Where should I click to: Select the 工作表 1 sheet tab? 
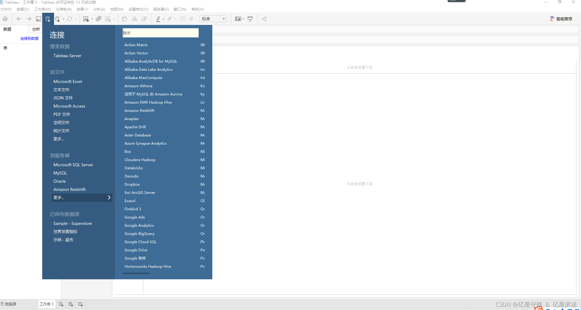(x=46, y=304)
